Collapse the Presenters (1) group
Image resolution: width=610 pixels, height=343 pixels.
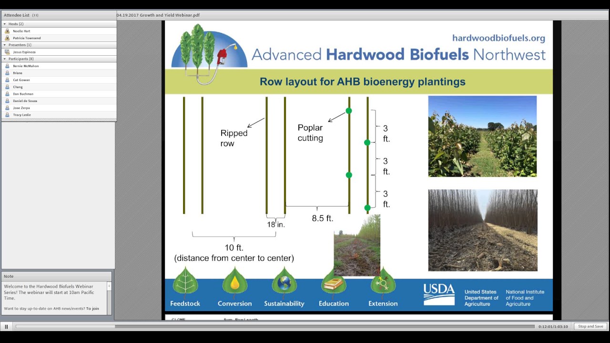[x=5, y=45]
